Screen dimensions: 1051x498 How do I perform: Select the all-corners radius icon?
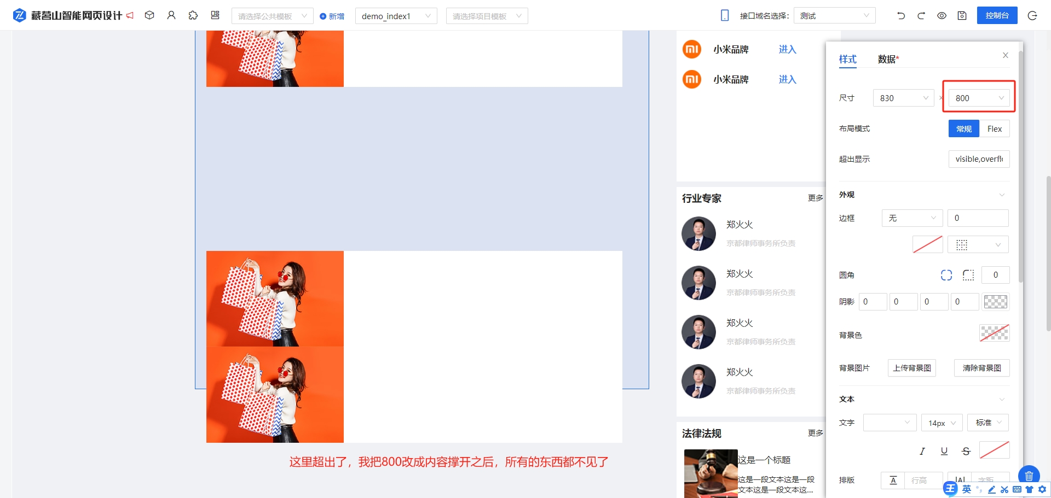tap(946, 275)
